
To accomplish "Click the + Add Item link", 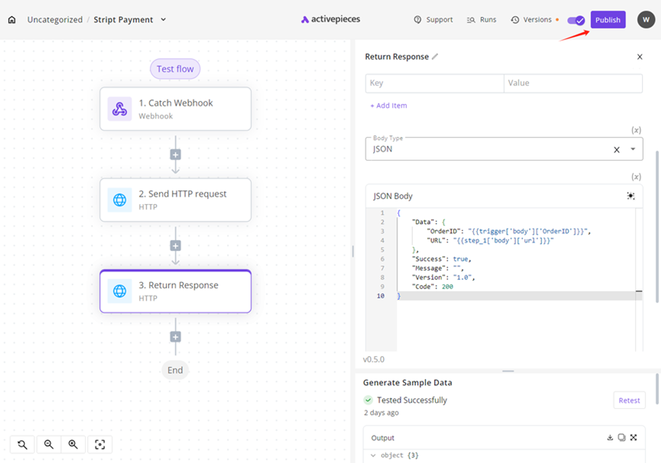I will tap(389, 106).
